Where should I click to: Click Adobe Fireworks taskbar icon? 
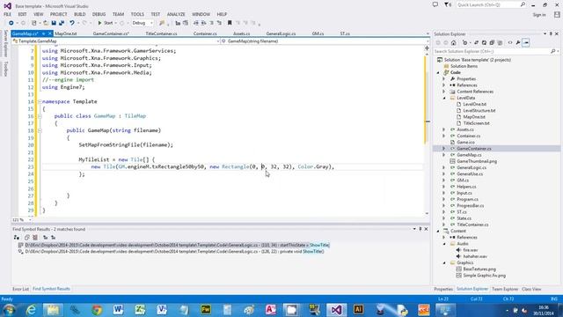point(206,310)
